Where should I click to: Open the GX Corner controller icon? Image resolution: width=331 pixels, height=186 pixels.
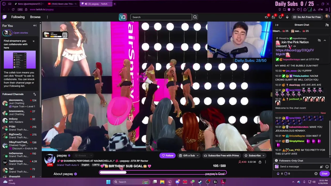click(x=10, y=4)
